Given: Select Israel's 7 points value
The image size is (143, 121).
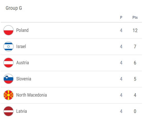Looking at the screenshot, I should 135,46.
